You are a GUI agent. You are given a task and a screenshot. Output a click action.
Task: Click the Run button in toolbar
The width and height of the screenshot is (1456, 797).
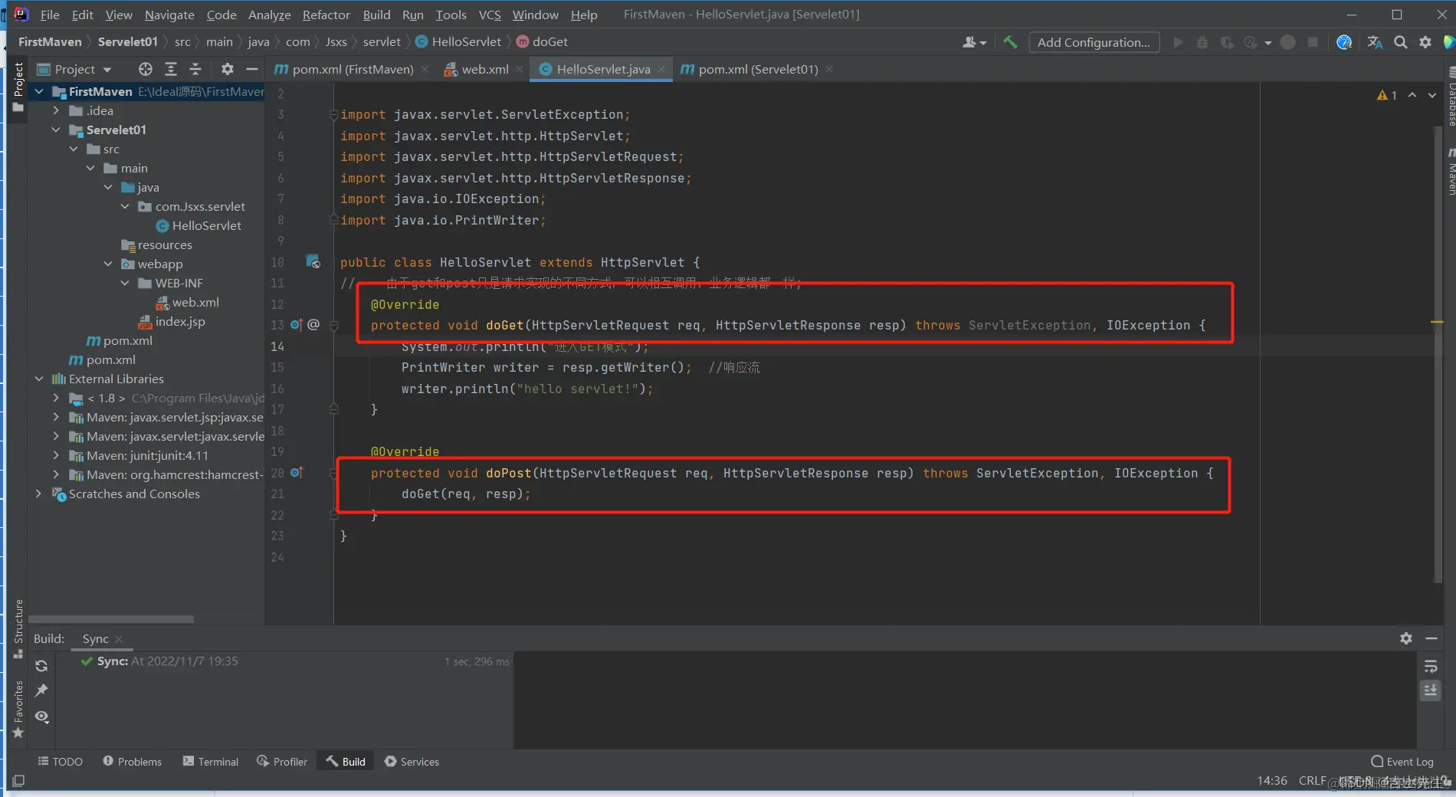click(1178, 42)
